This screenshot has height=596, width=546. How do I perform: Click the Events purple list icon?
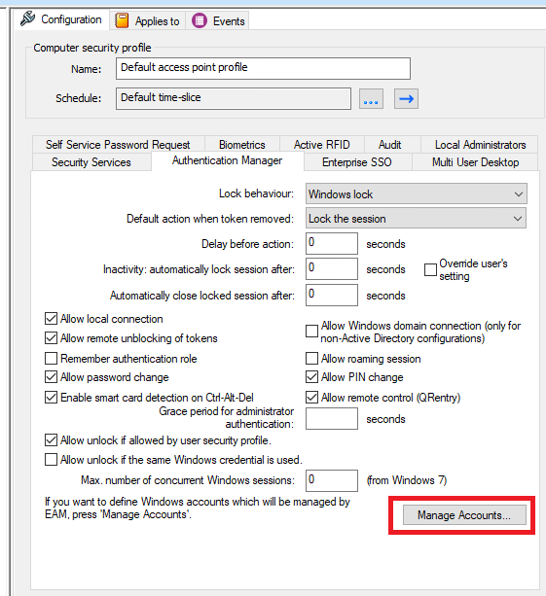(200, 21)
